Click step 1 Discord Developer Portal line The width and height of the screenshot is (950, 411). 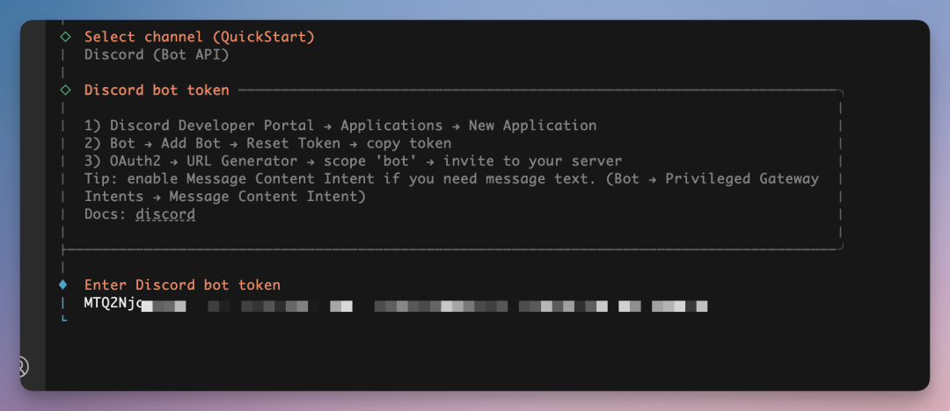pos(340,126)
